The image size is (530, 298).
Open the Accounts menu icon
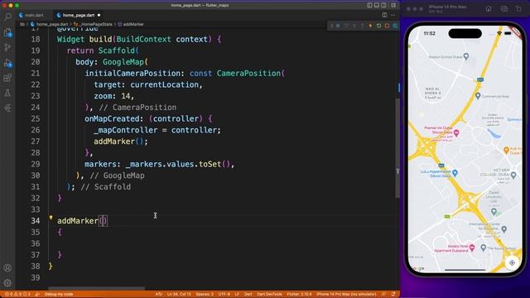7,267
